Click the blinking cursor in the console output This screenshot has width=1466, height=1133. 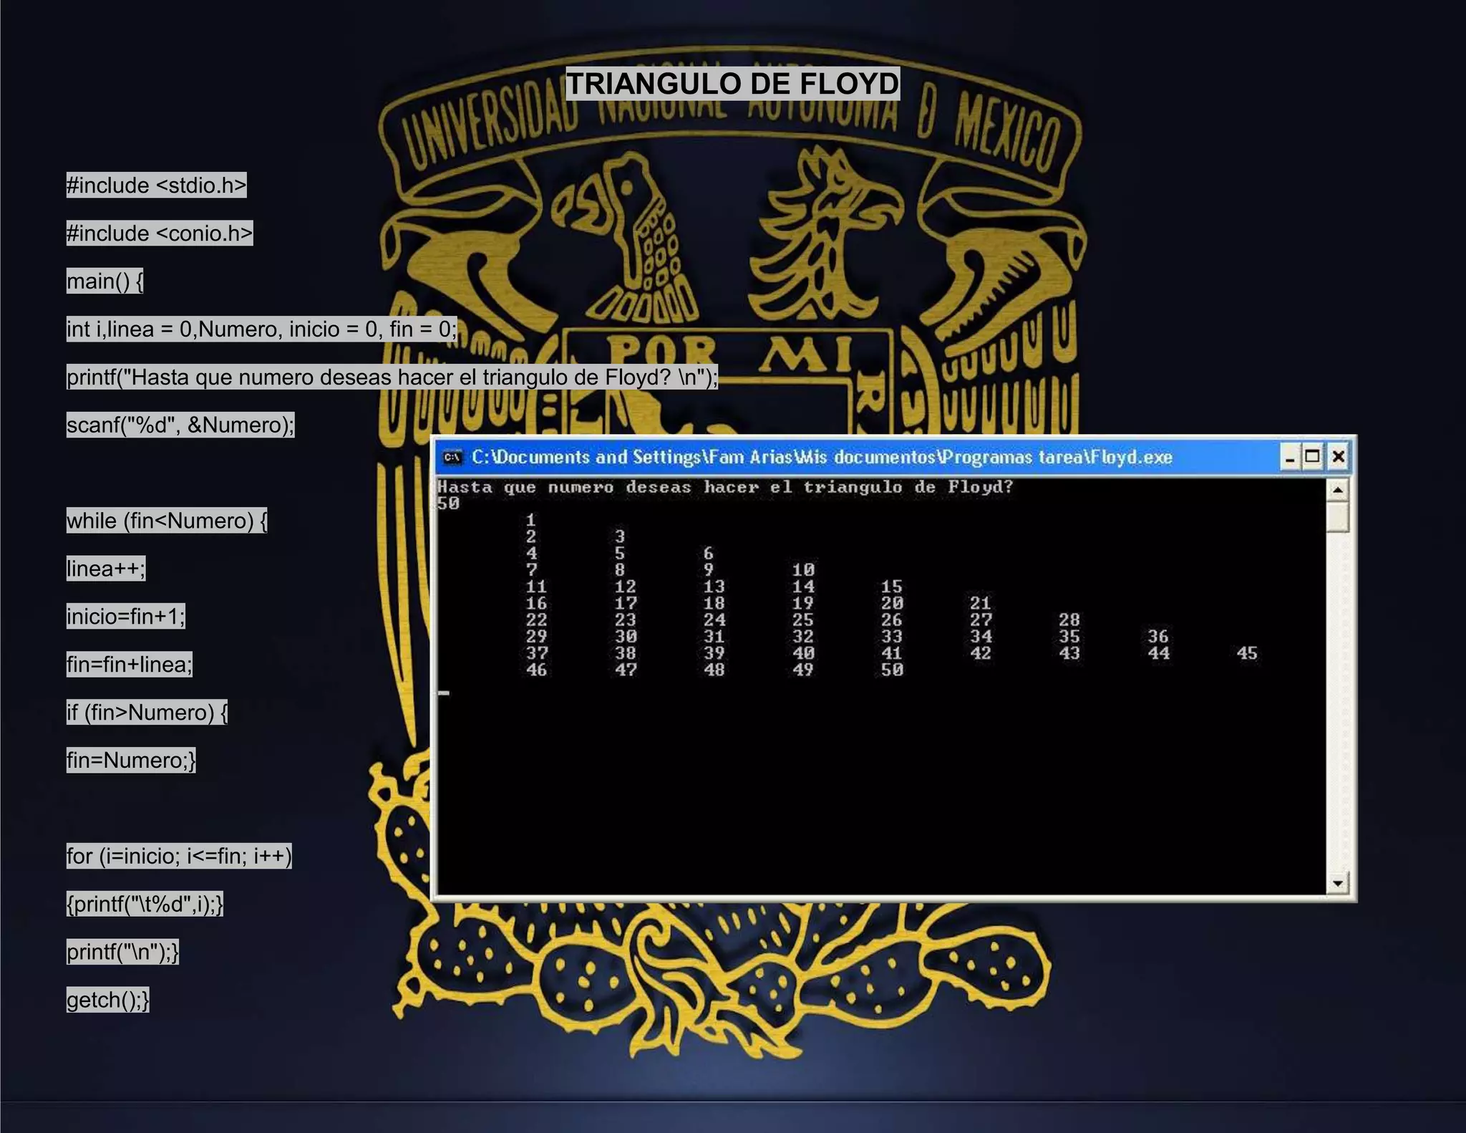pyautogui.click(x=444, y=693)
